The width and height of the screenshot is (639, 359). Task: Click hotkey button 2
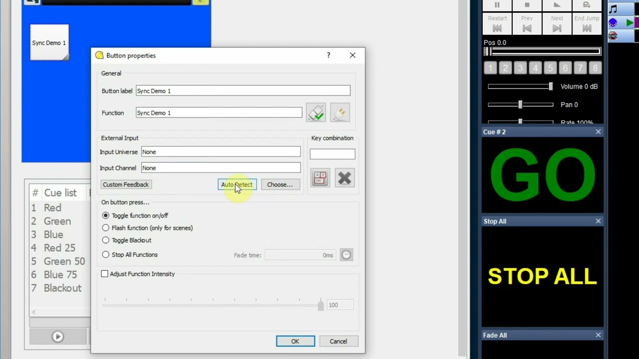coord(505,68)
